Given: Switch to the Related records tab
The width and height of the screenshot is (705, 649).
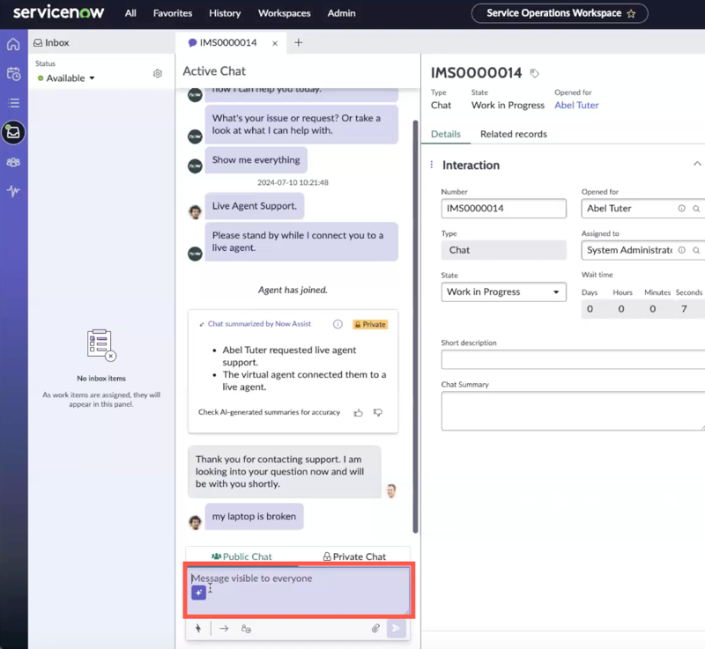Looking at the screenshot, I should [x=514, y=134].
